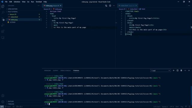Open Explorer views and more actions menu

click(39, 6)
